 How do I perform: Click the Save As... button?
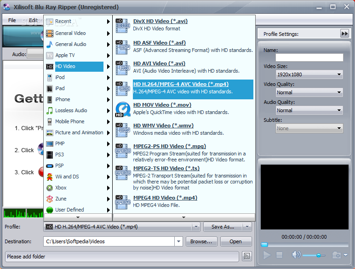pos(223,227)
